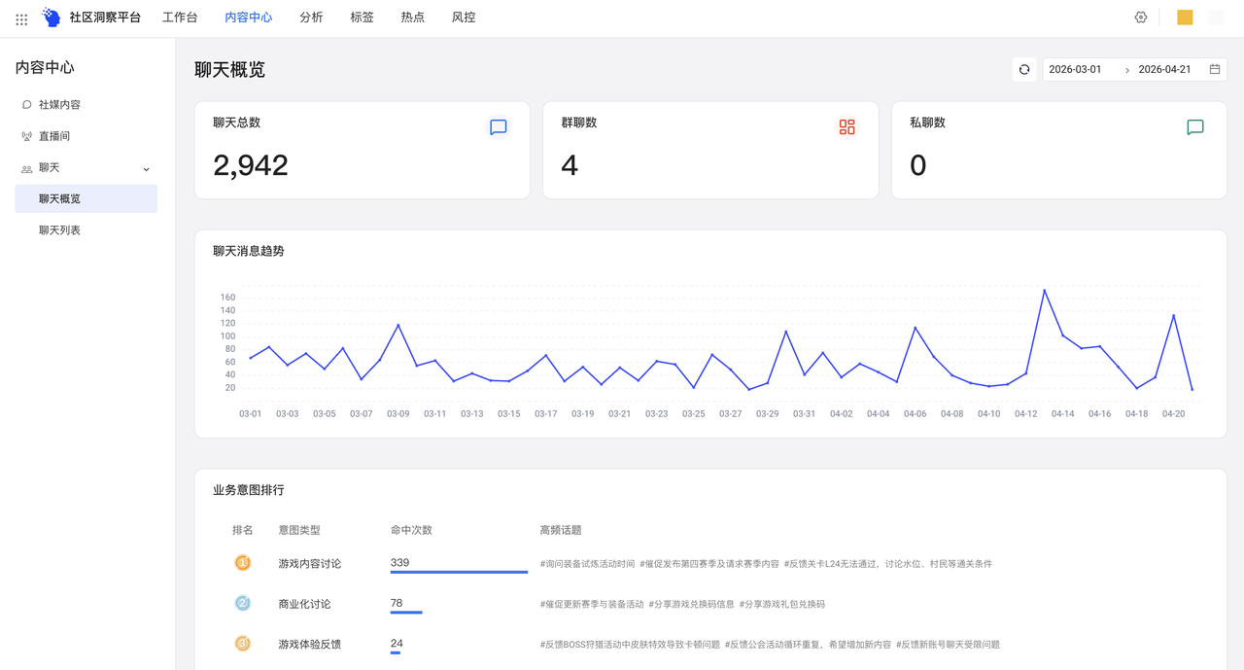Click the rank 3 bronze medal icon
Image resolution: width=1244 pixels, height=670 pixels.
pos(243,644)
